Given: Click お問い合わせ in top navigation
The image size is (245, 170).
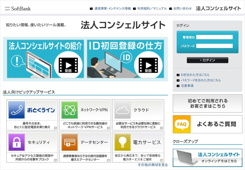Looking at the screenshot, I should pos(182,8).
